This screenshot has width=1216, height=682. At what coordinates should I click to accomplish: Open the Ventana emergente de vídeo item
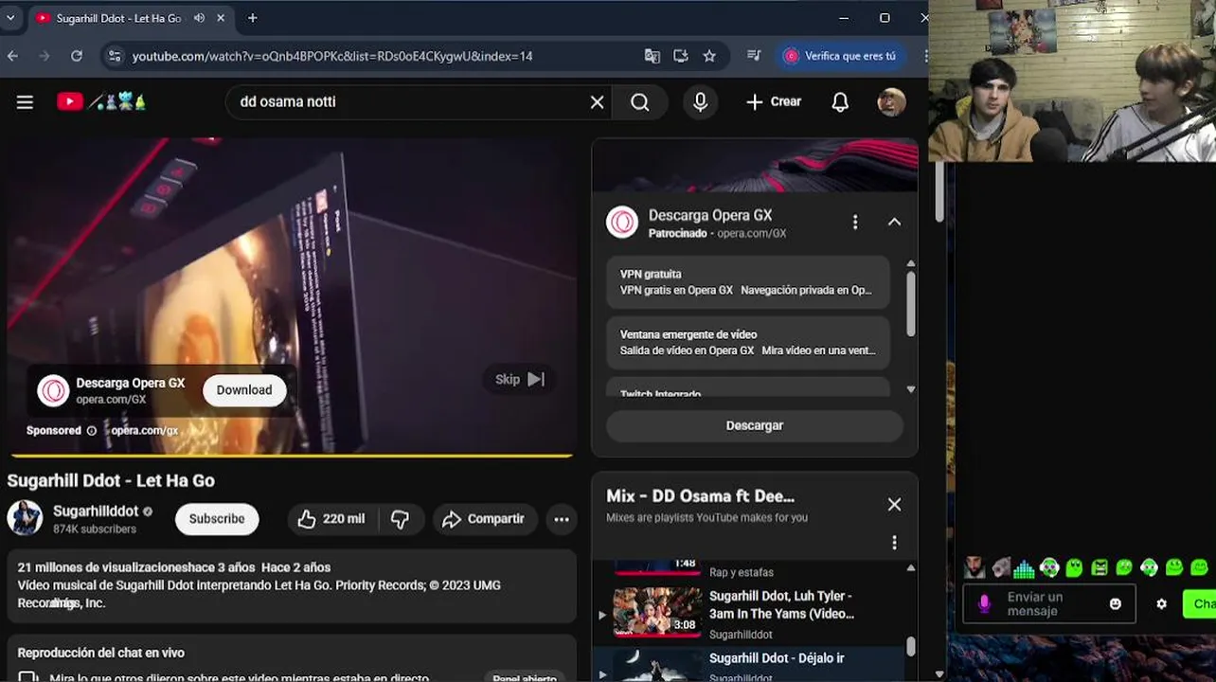coord(748,342)
